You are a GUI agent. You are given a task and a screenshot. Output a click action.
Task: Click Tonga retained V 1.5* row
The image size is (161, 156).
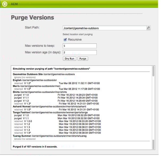[57, 133]
